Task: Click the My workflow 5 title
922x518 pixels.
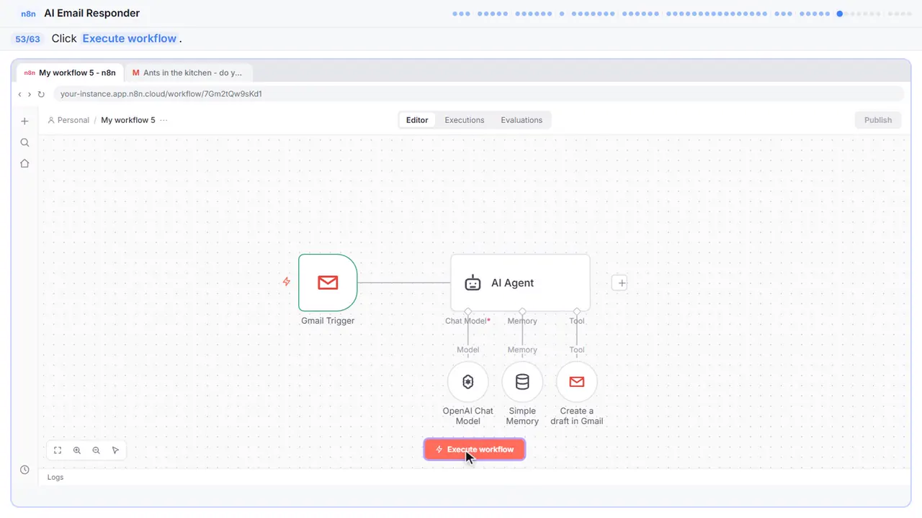Action: click(x=128, y=120)
